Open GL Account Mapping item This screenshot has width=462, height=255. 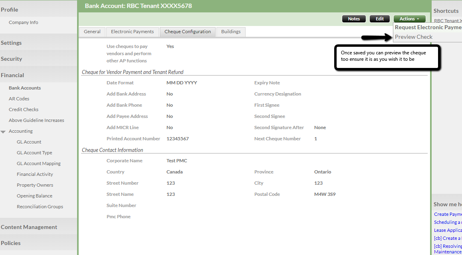(x=39, y=163)
